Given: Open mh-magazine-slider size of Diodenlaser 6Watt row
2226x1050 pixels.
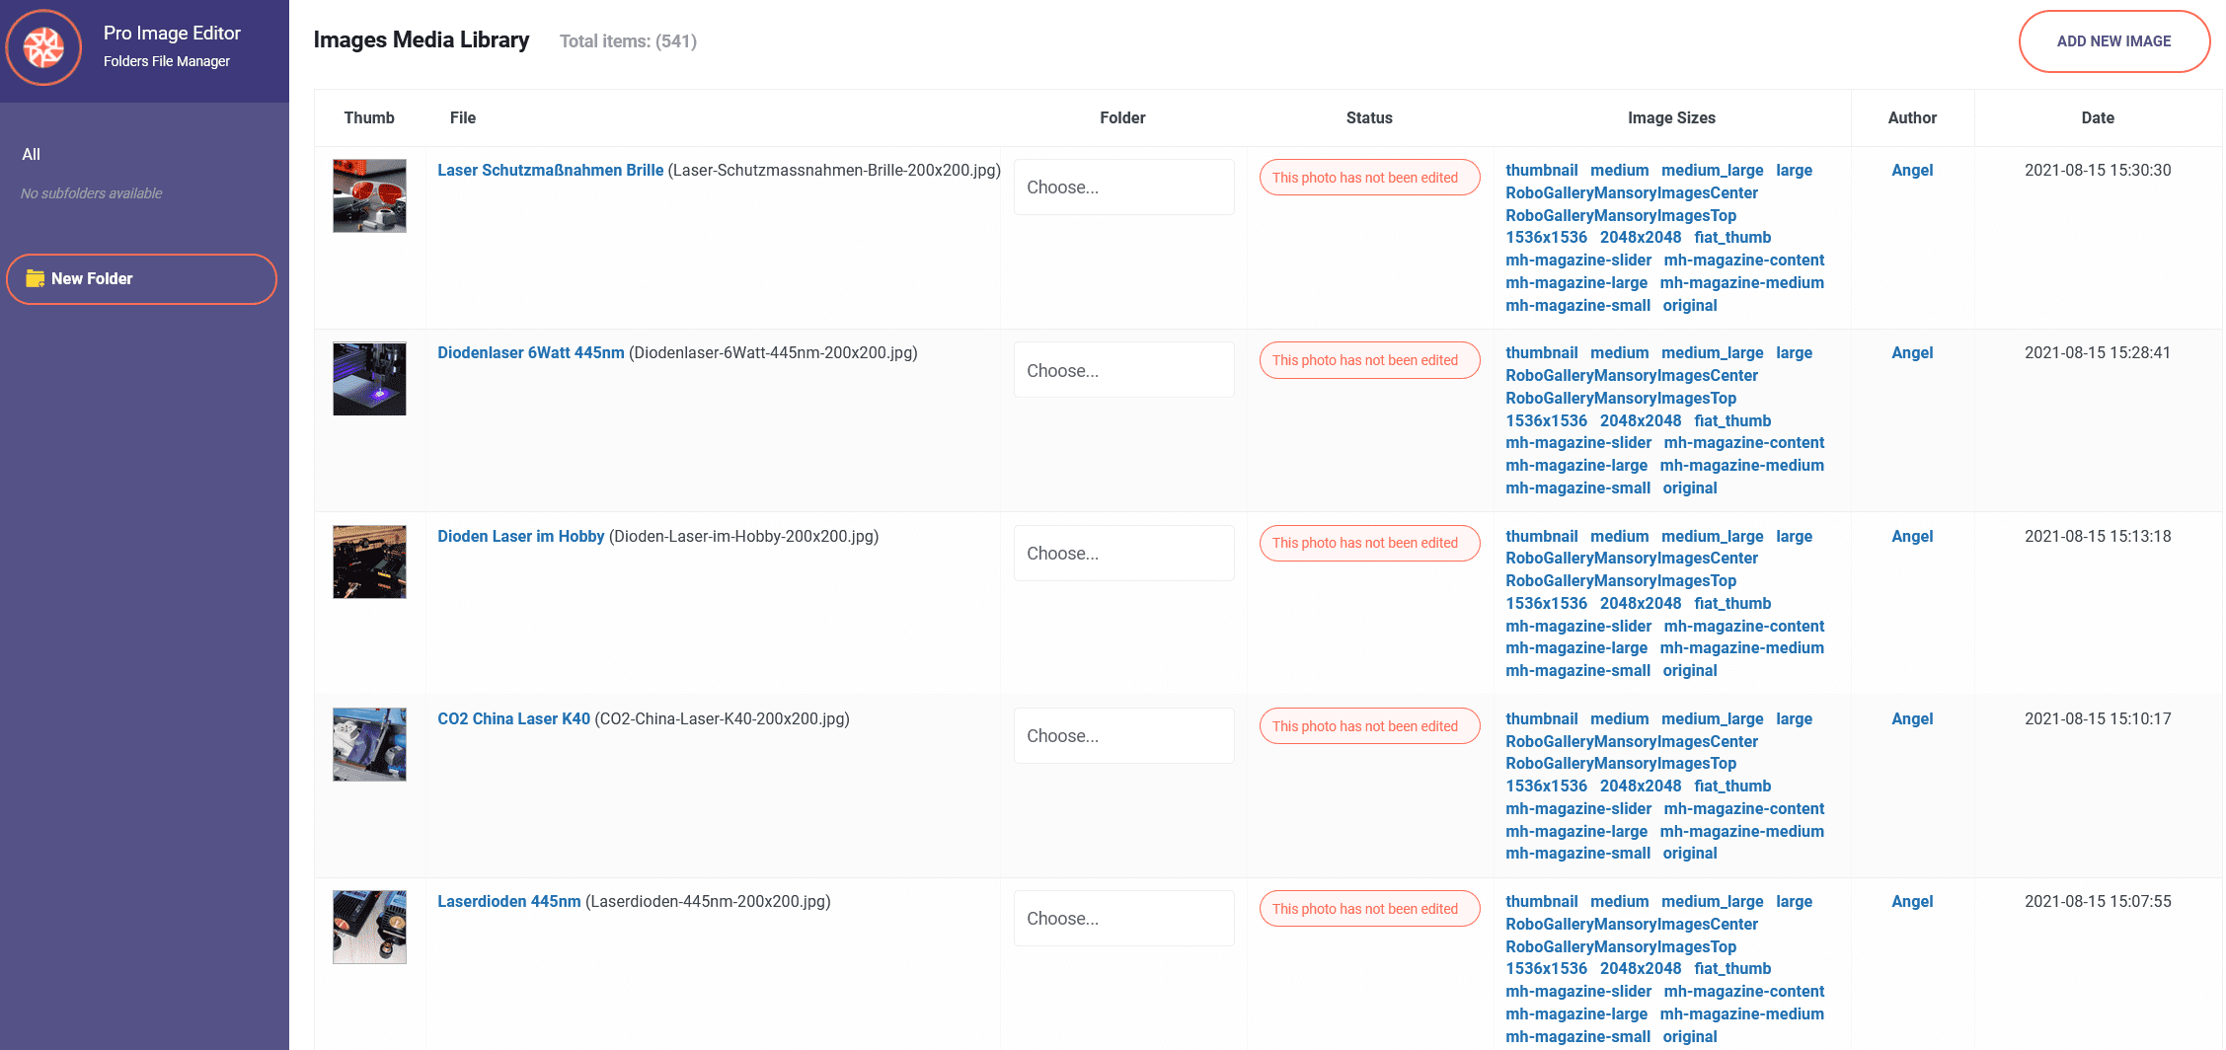Looking at the screenshot, I should pos(1577,443).
